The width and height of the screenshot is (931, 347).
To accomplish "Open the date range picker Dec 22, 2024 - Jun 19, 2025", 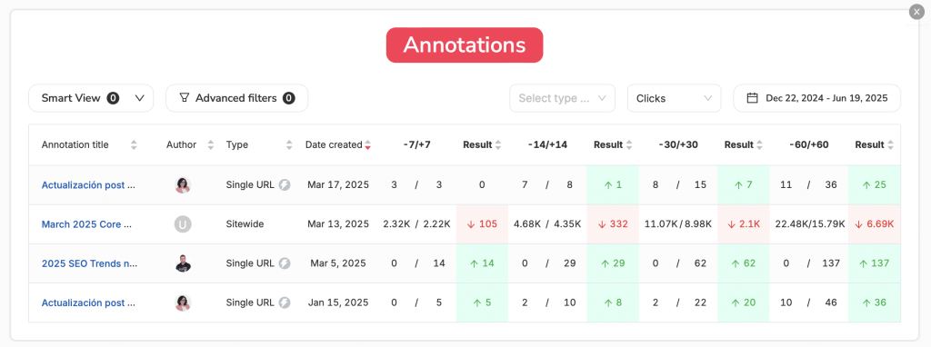I will point(817,98).
